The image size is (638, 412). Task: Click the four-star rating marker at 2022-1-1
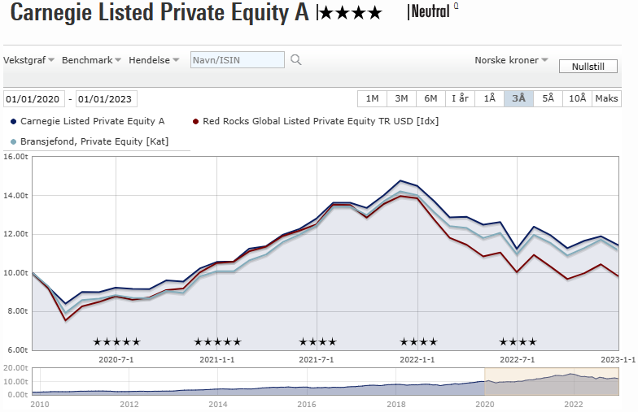[x=418, y=341]
